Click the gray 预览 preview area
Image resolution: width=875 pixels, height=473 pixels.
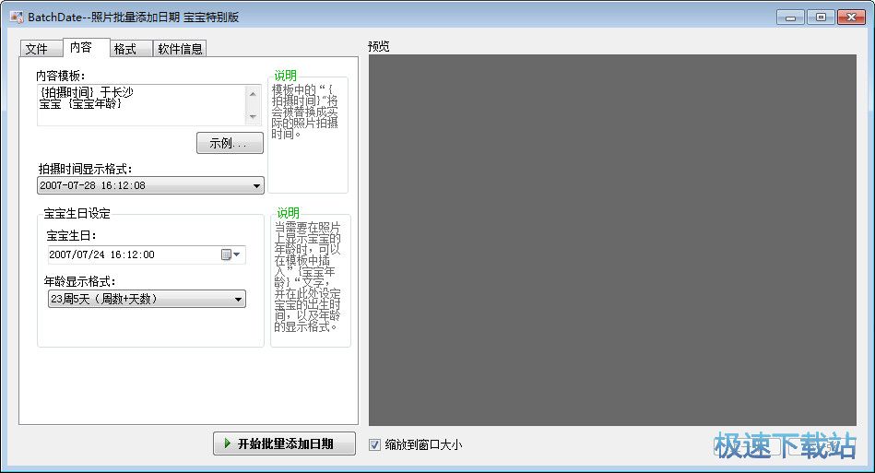click(612, 240)
